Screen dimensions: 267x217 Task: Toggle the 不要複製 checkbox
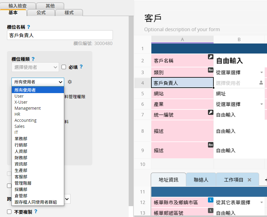9,212
